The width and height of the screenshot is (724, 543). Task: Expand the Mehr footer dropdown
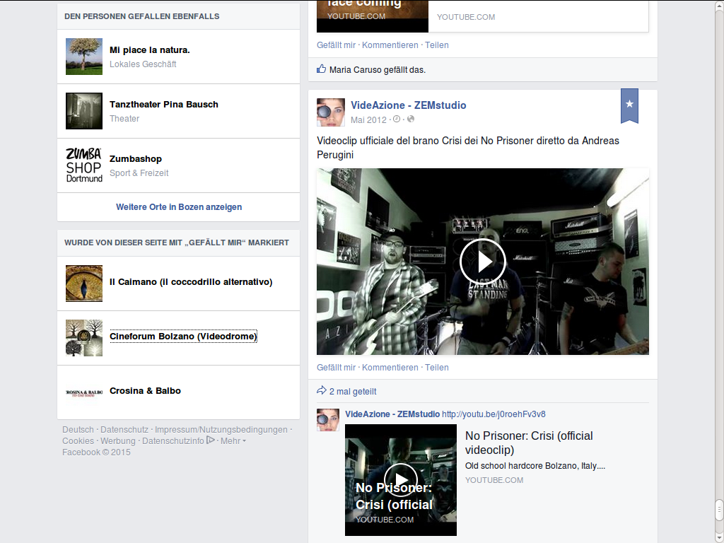233,441
